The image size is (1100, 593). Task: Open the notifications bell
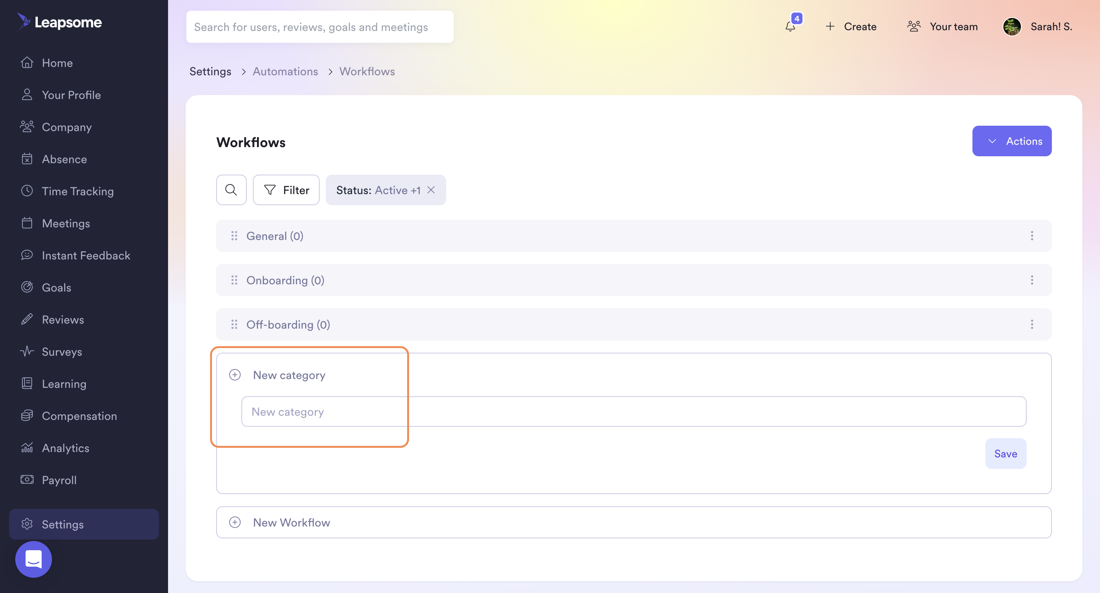pos(790,26)
